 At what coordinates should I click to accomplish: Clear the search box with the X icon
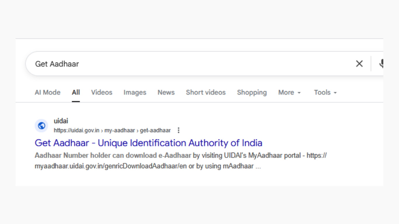359,64
